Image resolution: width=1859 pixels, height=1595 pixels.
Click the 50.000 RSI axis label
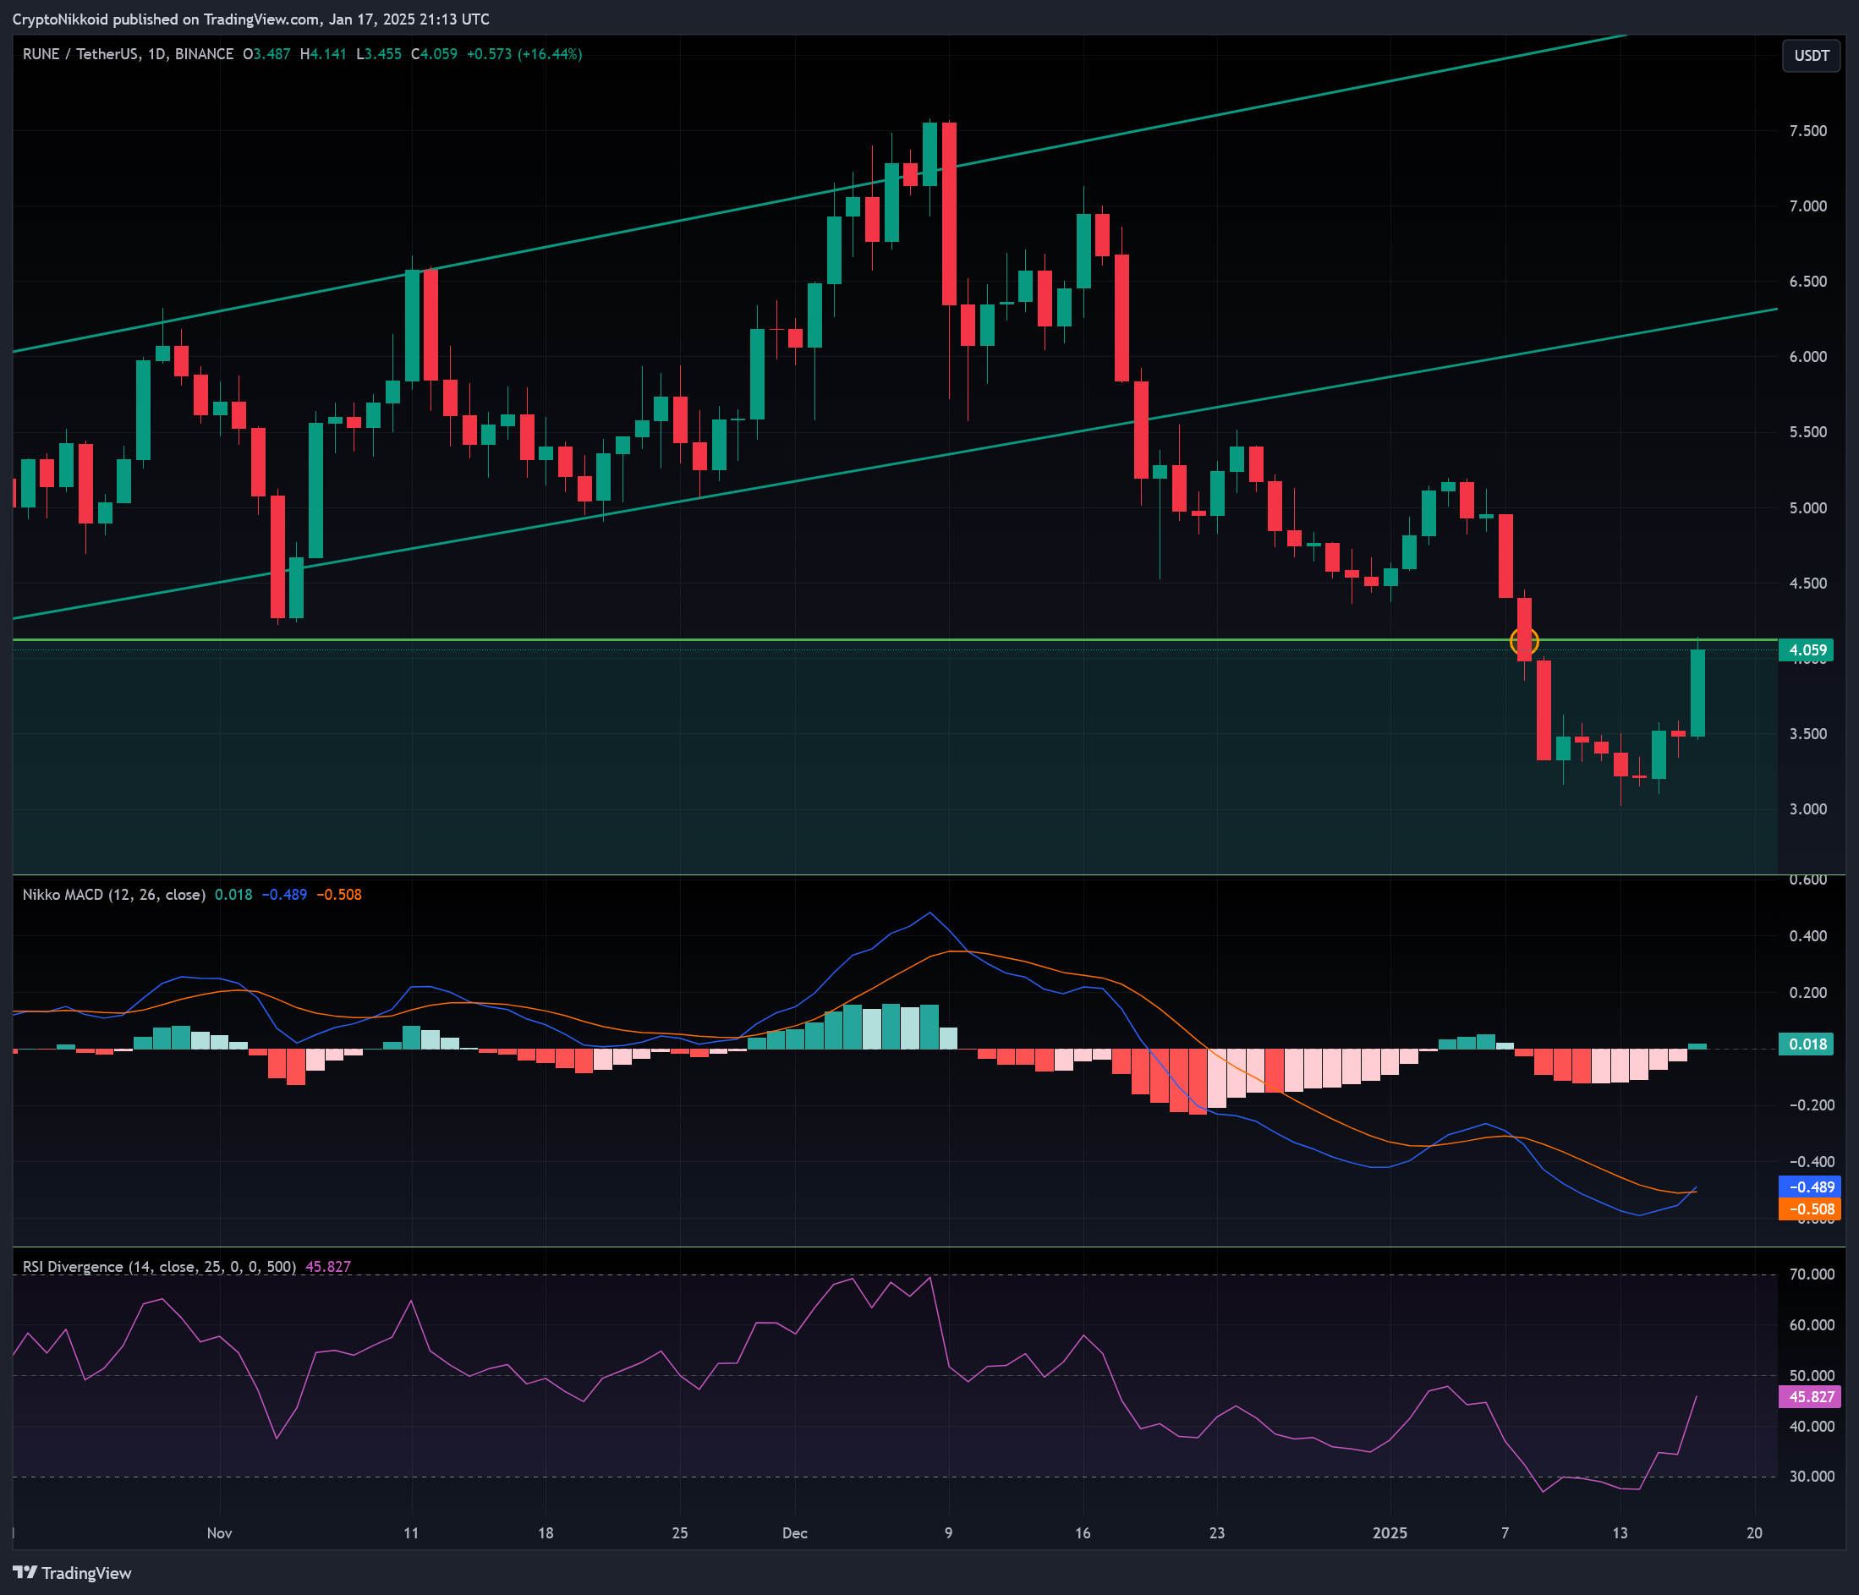tap(1812, 1376)
